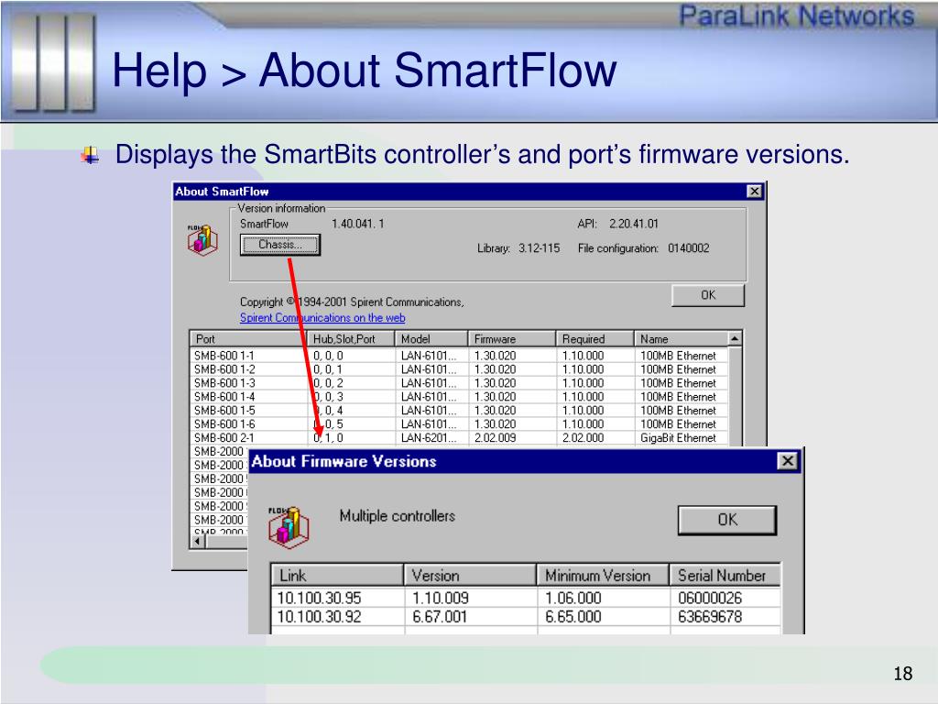This screenshot has width=938, height=704.
Task: Click OK in About SmartFlow dialog
Action: (708, 295)
